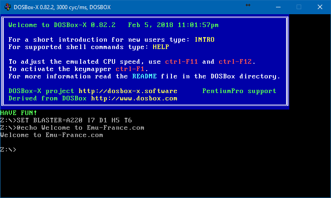
Task: Click the resize arrow icon in title bar
Action: [x=248, y=5]
